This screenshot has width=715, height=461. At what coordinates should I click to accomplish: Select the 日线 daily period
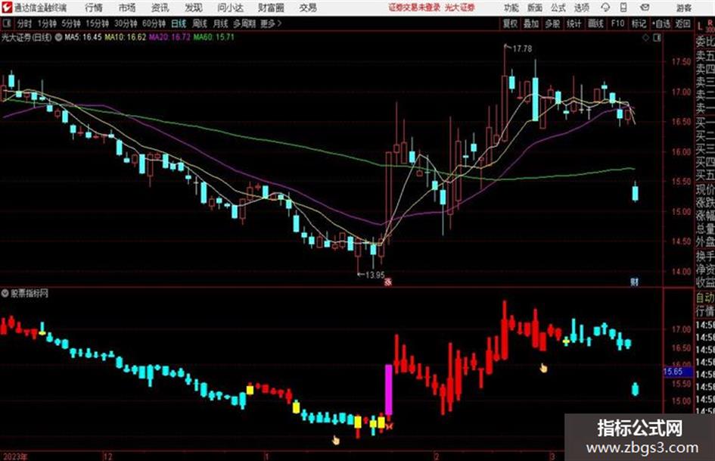tap(179, 23)
